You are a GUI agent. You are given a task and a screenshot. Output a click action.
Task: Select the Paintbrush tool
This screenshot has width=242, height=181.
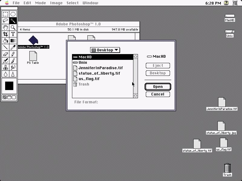tap(13, 61)
